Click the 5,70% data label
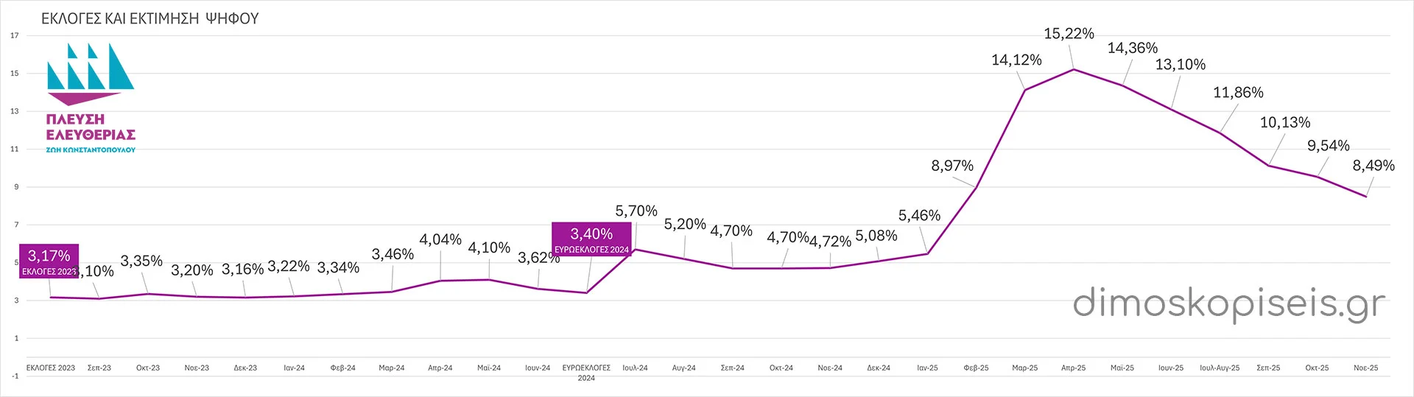Viewport: 1414px width, 397px height. (636, 211)
